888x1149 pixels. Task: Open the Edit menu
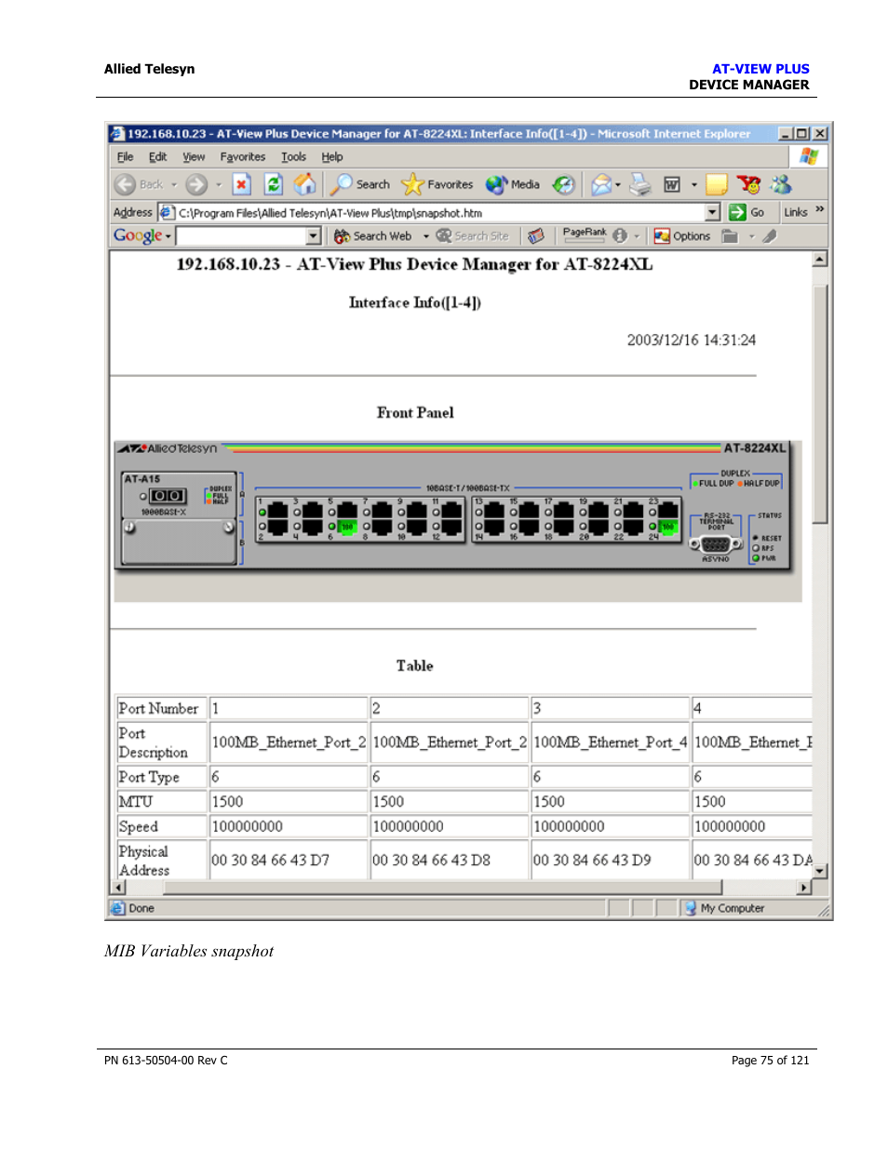click(x=157, y=157)
